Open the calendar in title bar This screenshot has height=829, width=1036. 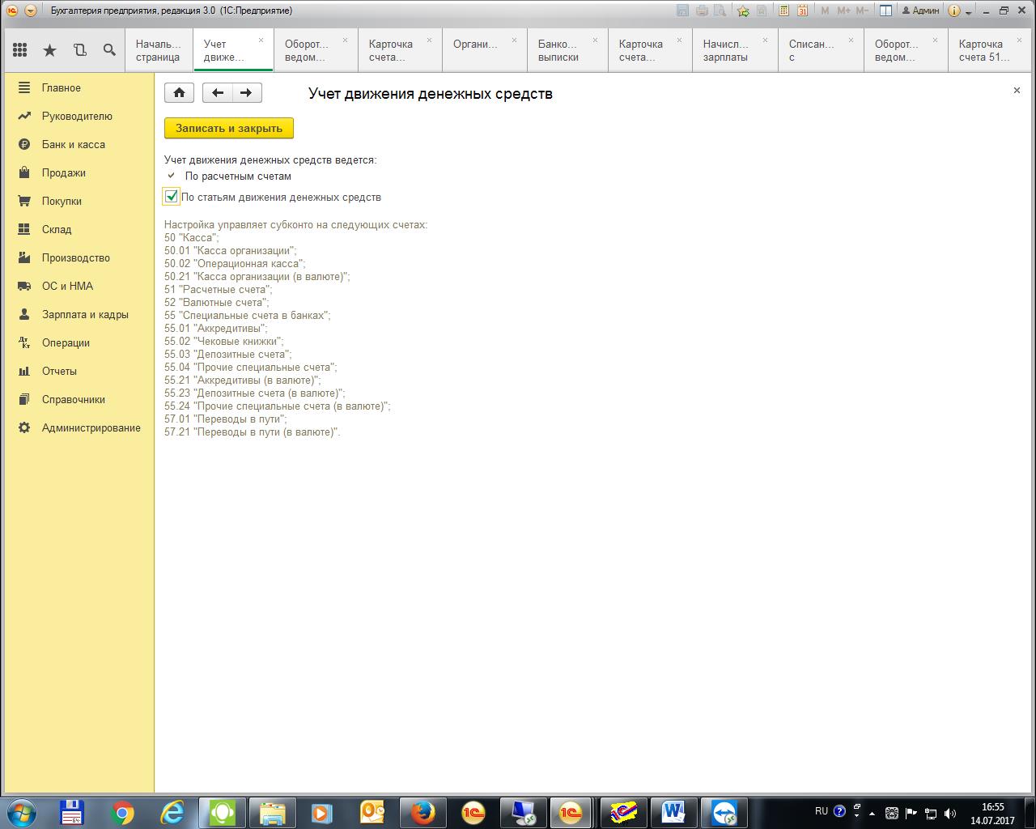pyautogui.click(x=802, y=11)
